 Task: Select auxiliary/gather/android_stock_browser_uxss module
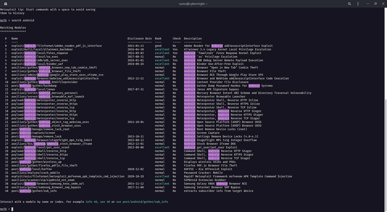46,125
